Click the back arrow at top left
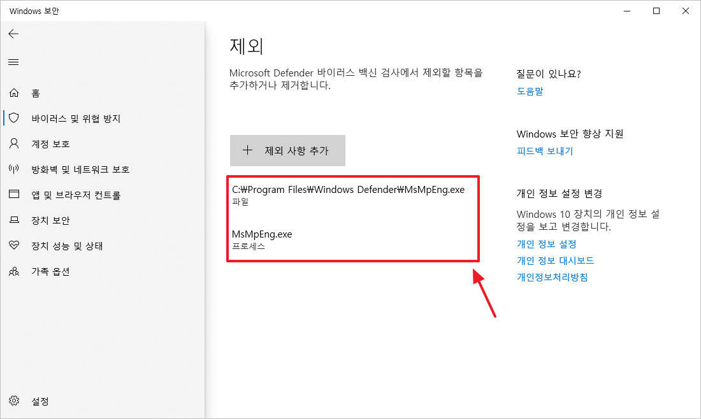The width and height of the screenshot is (701, 419). (x=13, y=34)
